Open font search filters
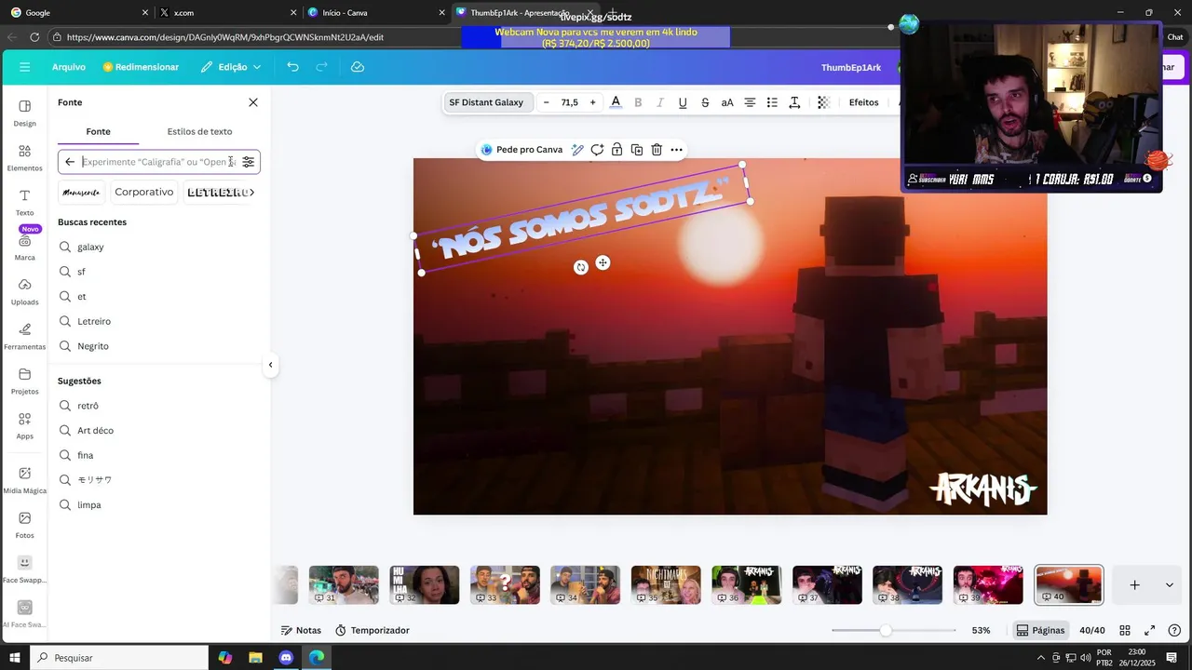 [248, 162]
